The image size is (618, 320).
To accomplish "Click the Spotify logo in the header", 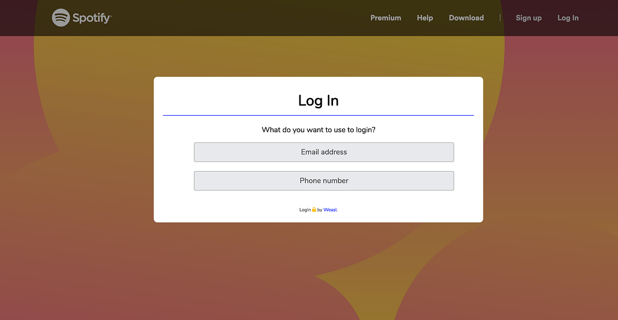I will coord(82,18).
